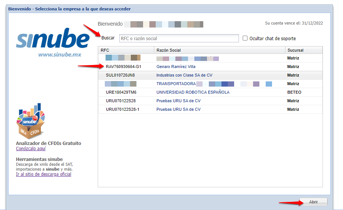
Task: Click the www.sinube.mx website text
Action: pyautogui.click(x=59, y=55)
